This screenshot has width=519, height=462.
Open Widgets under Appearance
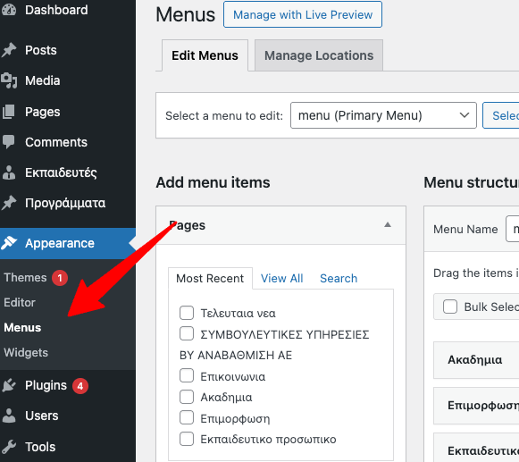point(26,352)
